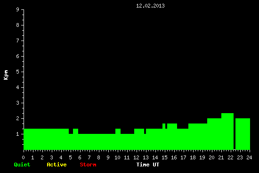Click the Time UT axis title

click(148, 165)
